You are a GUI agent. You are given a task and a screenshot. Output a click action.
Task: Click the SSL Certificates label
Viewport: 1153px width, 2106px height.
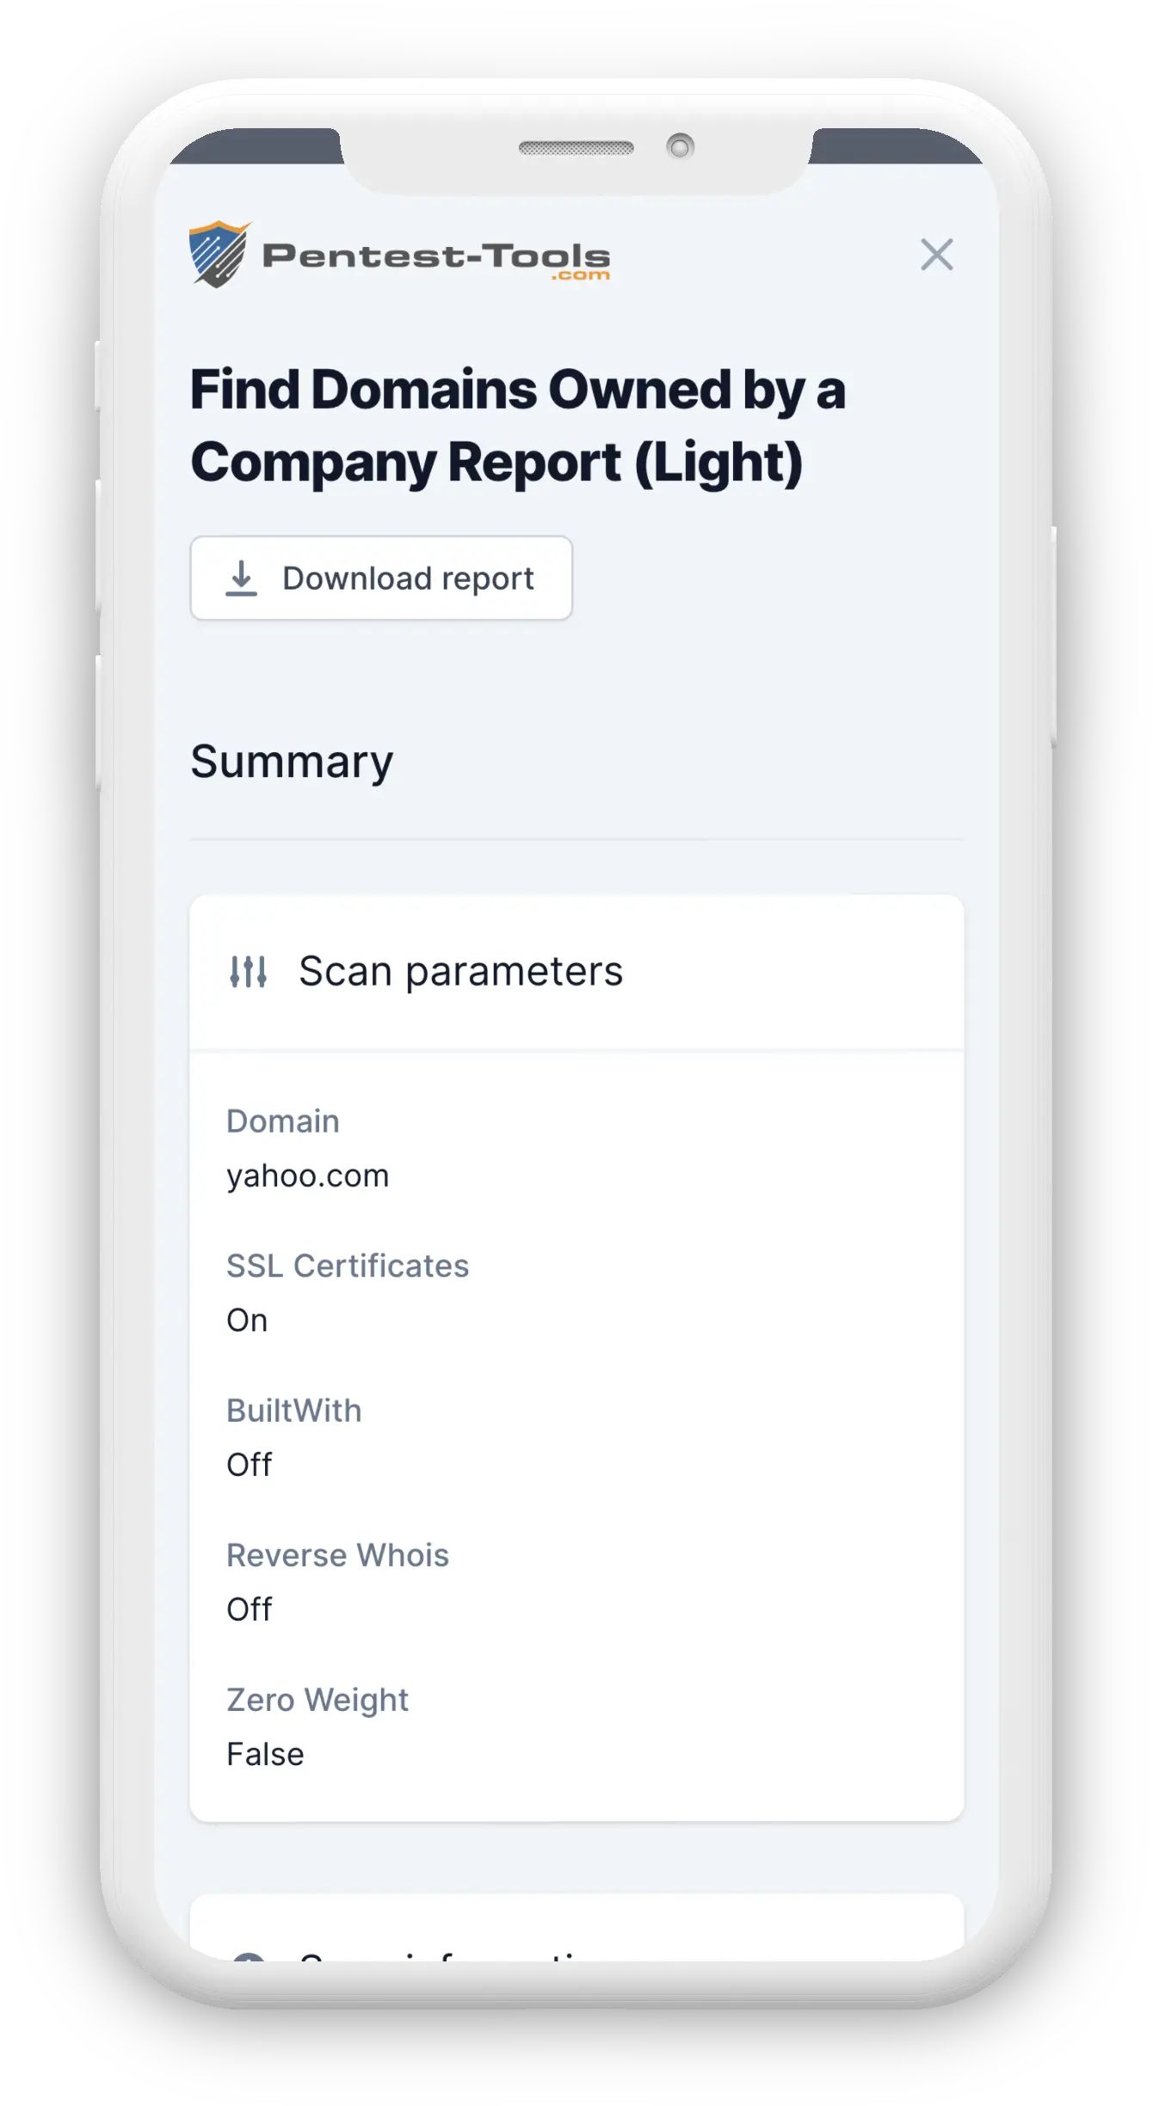tap(348, 1266)
